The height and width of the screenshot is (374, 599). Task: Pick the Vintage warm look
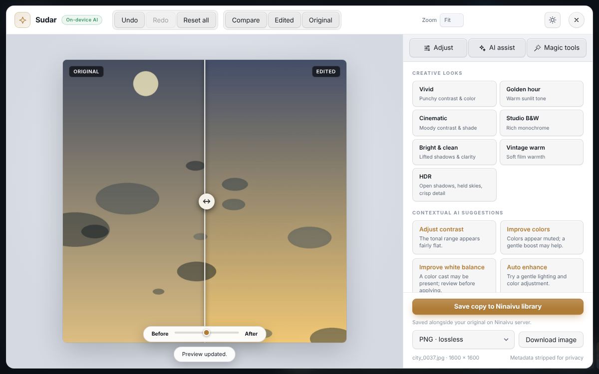[542, 152]
